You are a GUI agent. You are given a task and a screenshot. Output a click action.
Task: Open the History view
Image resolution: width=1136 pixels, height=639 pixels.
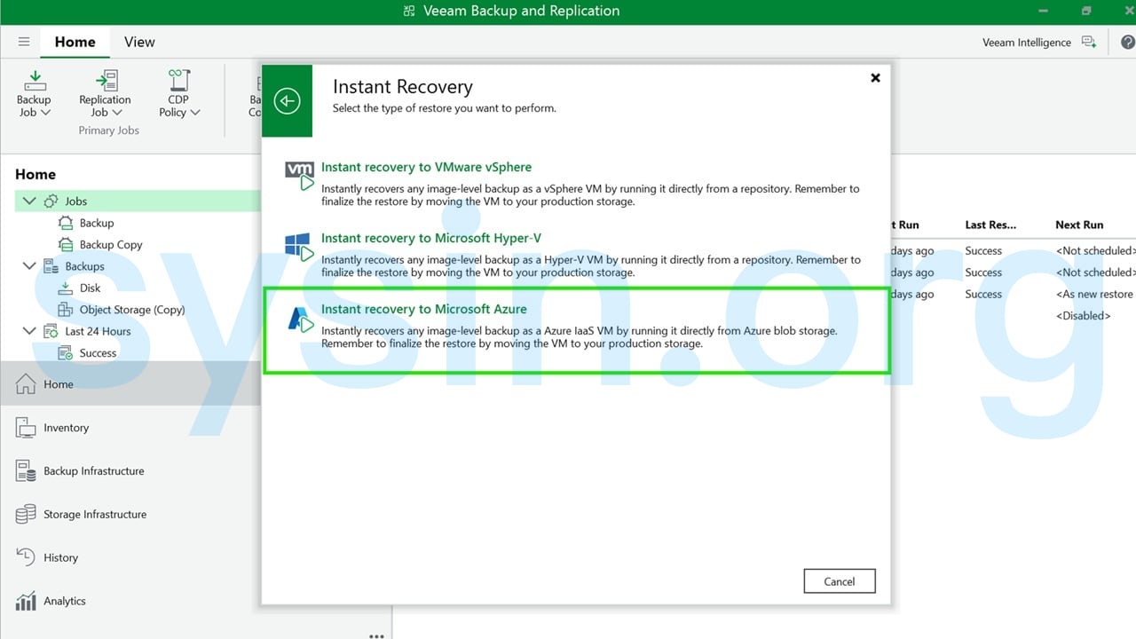tap(59, 557)
